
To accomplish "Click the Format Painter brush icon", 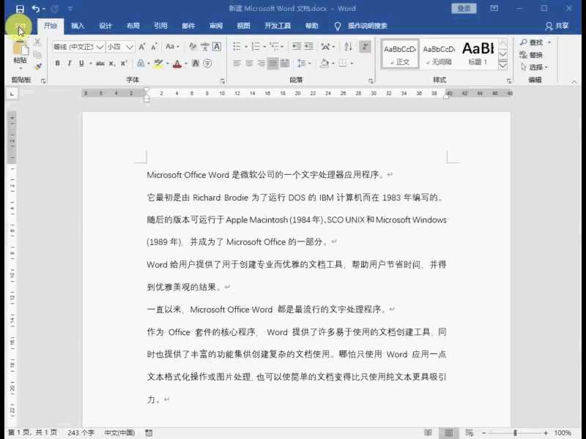I will point(37,67).
